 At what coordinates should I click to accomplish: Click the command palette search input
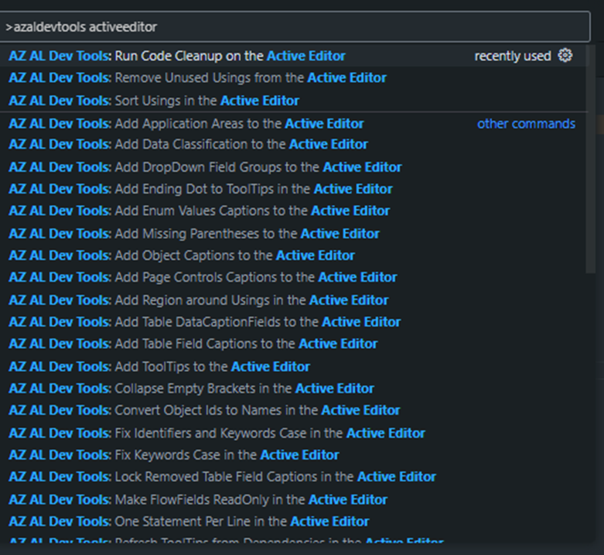point(295,26)
